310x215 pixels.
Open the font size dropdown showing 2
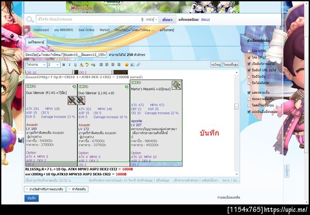pyautogui.click(x=54, y=64)
